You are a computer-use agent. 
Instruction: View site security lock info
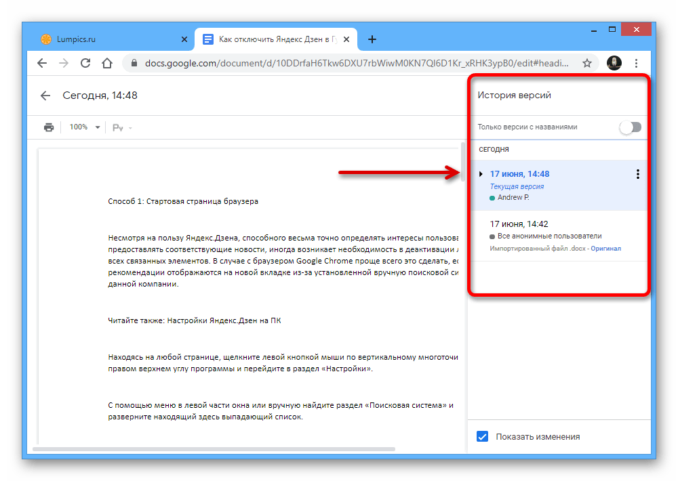click(134, 63)
